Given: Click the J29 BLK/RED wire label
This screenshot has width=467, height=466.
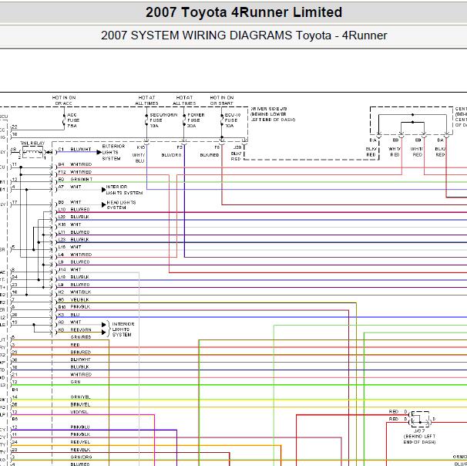Looking at the screenshot, I should (236, 154).
